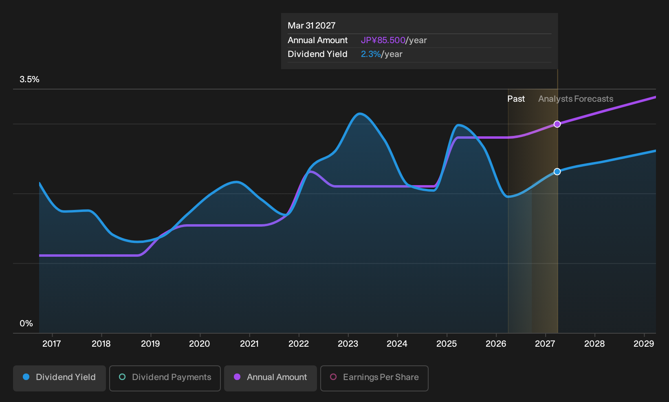Screen dimensions: 669x402
Task: Click the 2025 x-axis year label
Action: pos(447,344)
